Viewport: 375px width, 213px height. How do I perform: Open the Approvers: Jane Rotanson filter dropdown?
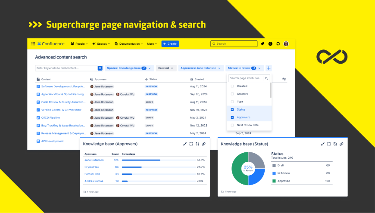coord(201,68)
